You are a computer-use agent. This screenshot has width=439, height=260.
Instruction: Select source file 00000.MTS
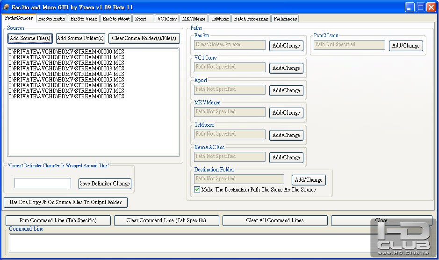66,52
